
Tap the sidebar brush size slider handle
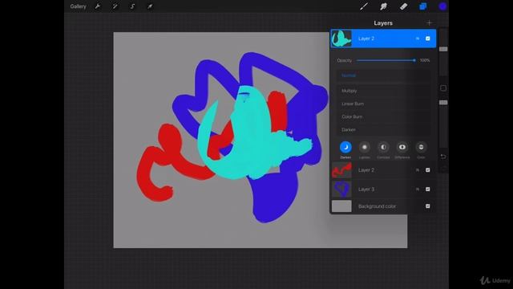443,49
